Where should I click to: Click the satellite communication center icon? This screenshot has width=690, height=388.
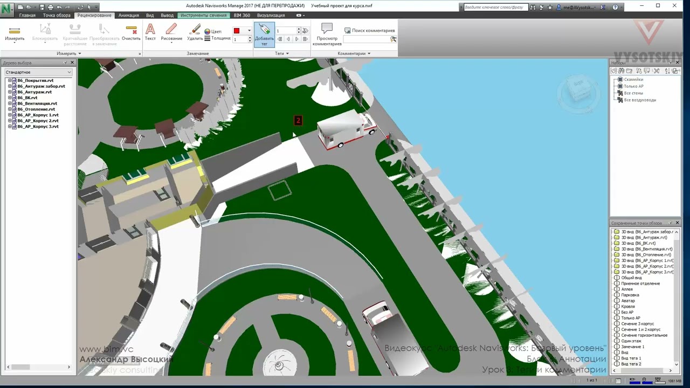click(541, 8)
